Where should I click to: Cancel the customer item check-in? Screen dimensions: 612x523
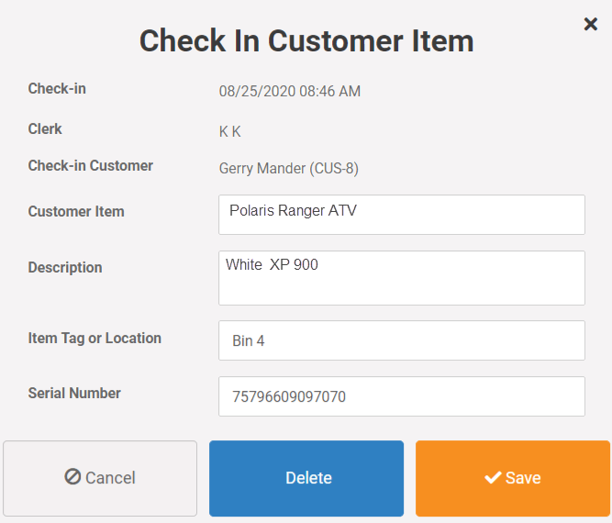pyautogui.click(x=100, y=479)
